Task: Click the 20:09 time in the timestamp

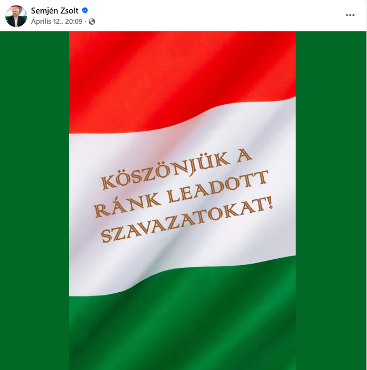Action: coord(74,22)
